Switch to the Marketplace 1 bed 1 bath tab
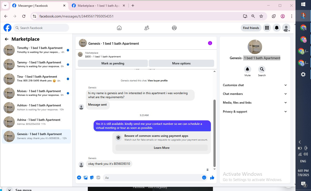The image size is (311, 191). [x=98, y=5]
